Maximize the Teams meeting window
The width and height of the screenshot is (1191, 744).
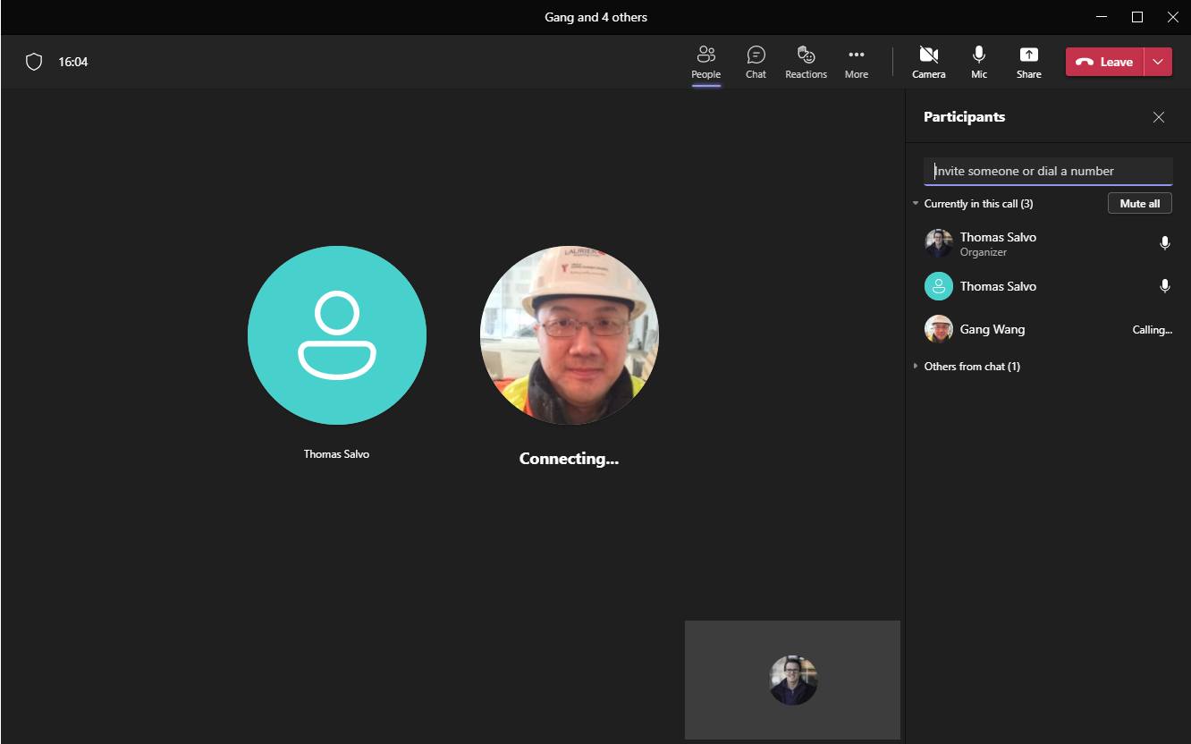[x=1136, y=17]
